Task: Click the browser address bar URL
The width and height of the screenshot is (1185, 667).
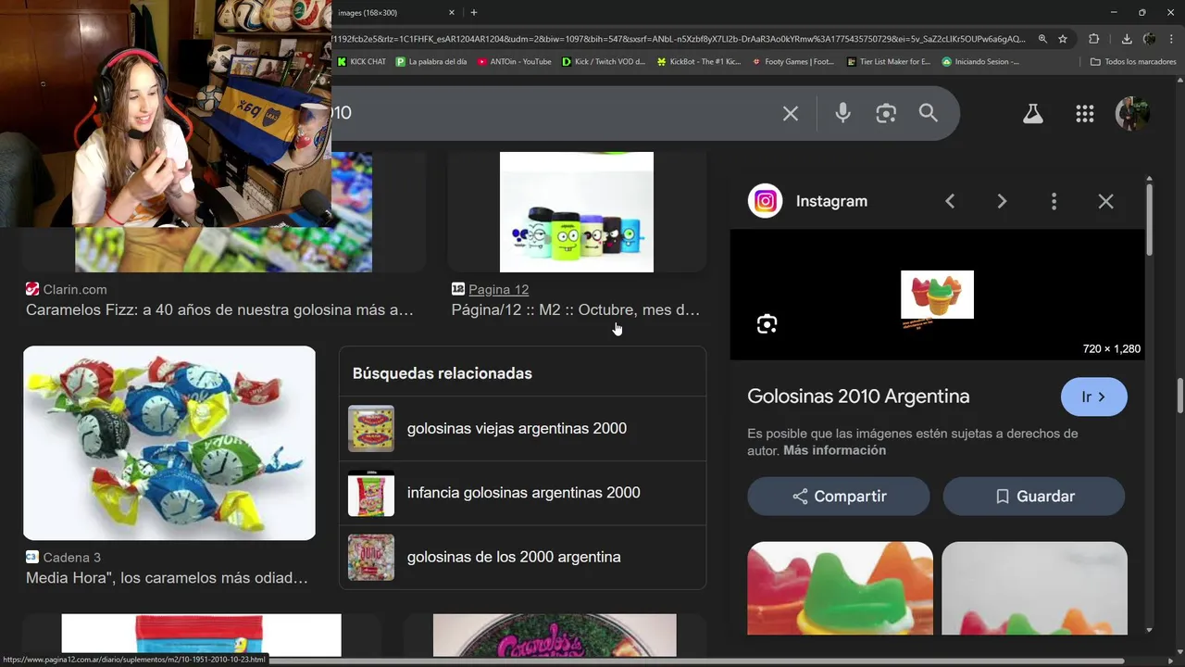Action: (x=680, y=39)
